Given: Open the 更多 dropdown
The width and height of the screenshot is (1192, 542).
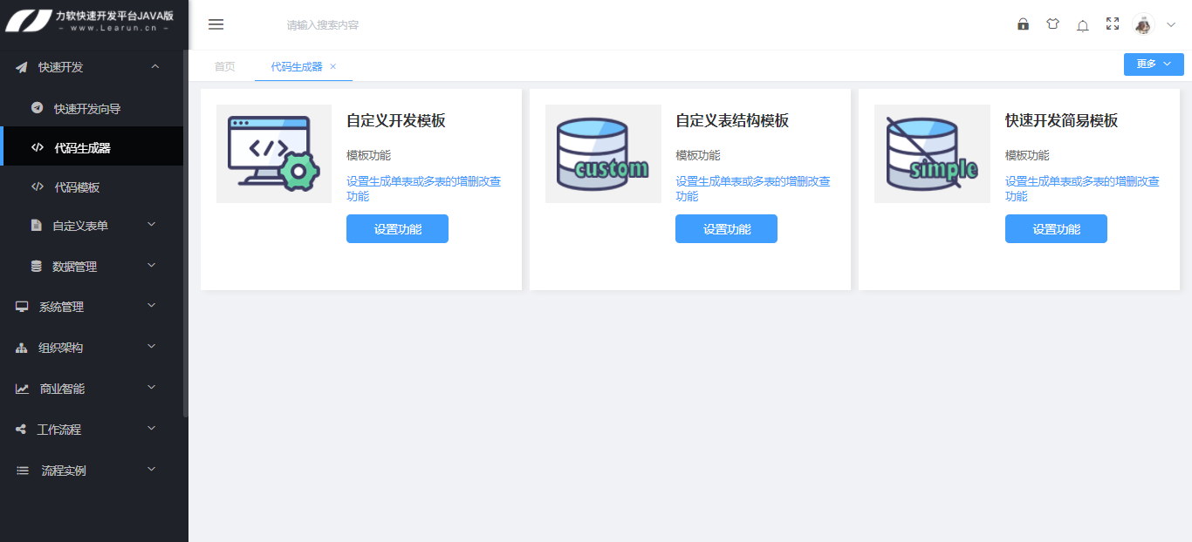Looking at the screenshot, I should [x=1153, y=64].
